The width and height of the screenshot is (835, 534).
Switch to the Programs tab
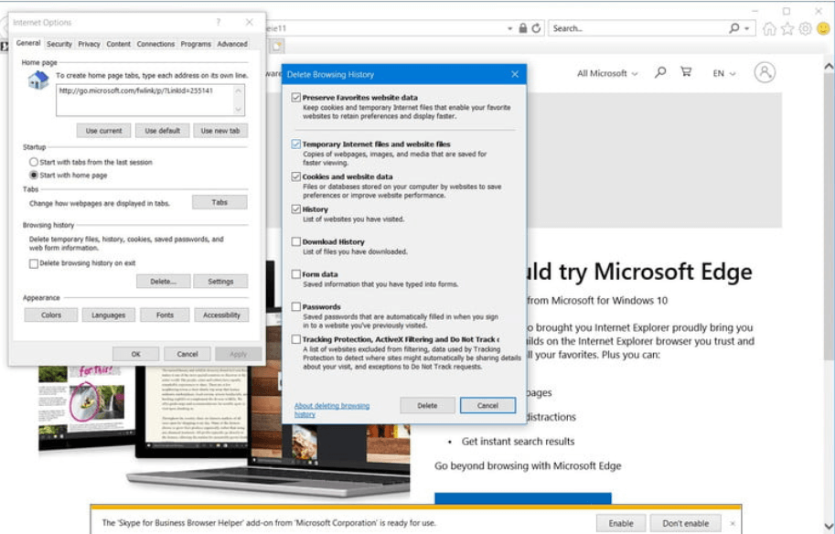[196, 44]
